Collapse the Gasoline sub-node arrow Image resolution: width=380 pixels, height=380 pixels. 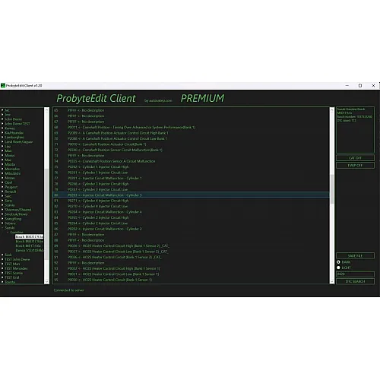tap(8, 232)
